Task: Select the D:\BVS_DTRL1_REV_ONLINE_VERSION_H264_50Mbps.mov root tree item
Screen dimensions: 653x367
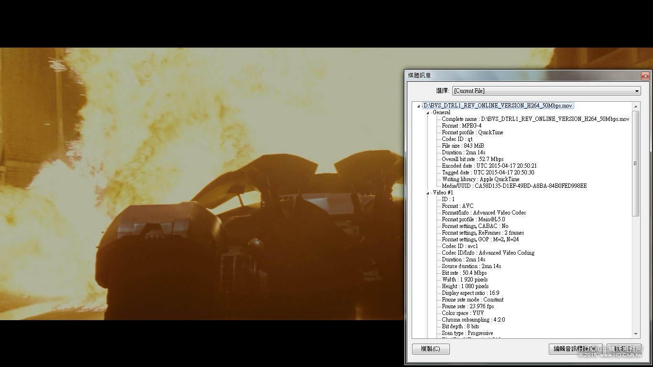Action: coord(498,106)
